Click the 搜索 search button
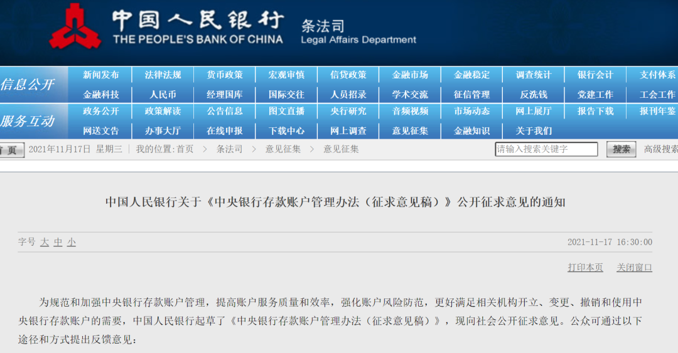 621,149
